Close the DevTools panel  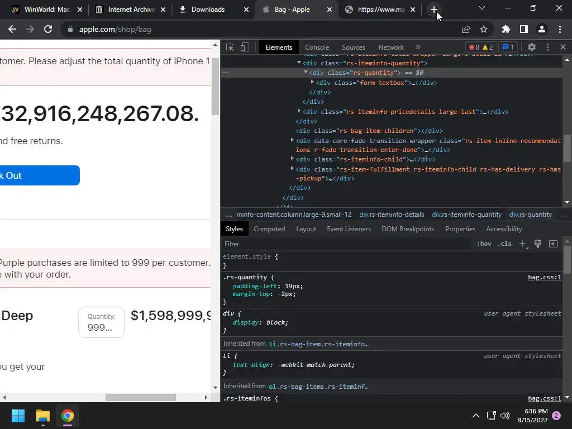tap(563, 47)
